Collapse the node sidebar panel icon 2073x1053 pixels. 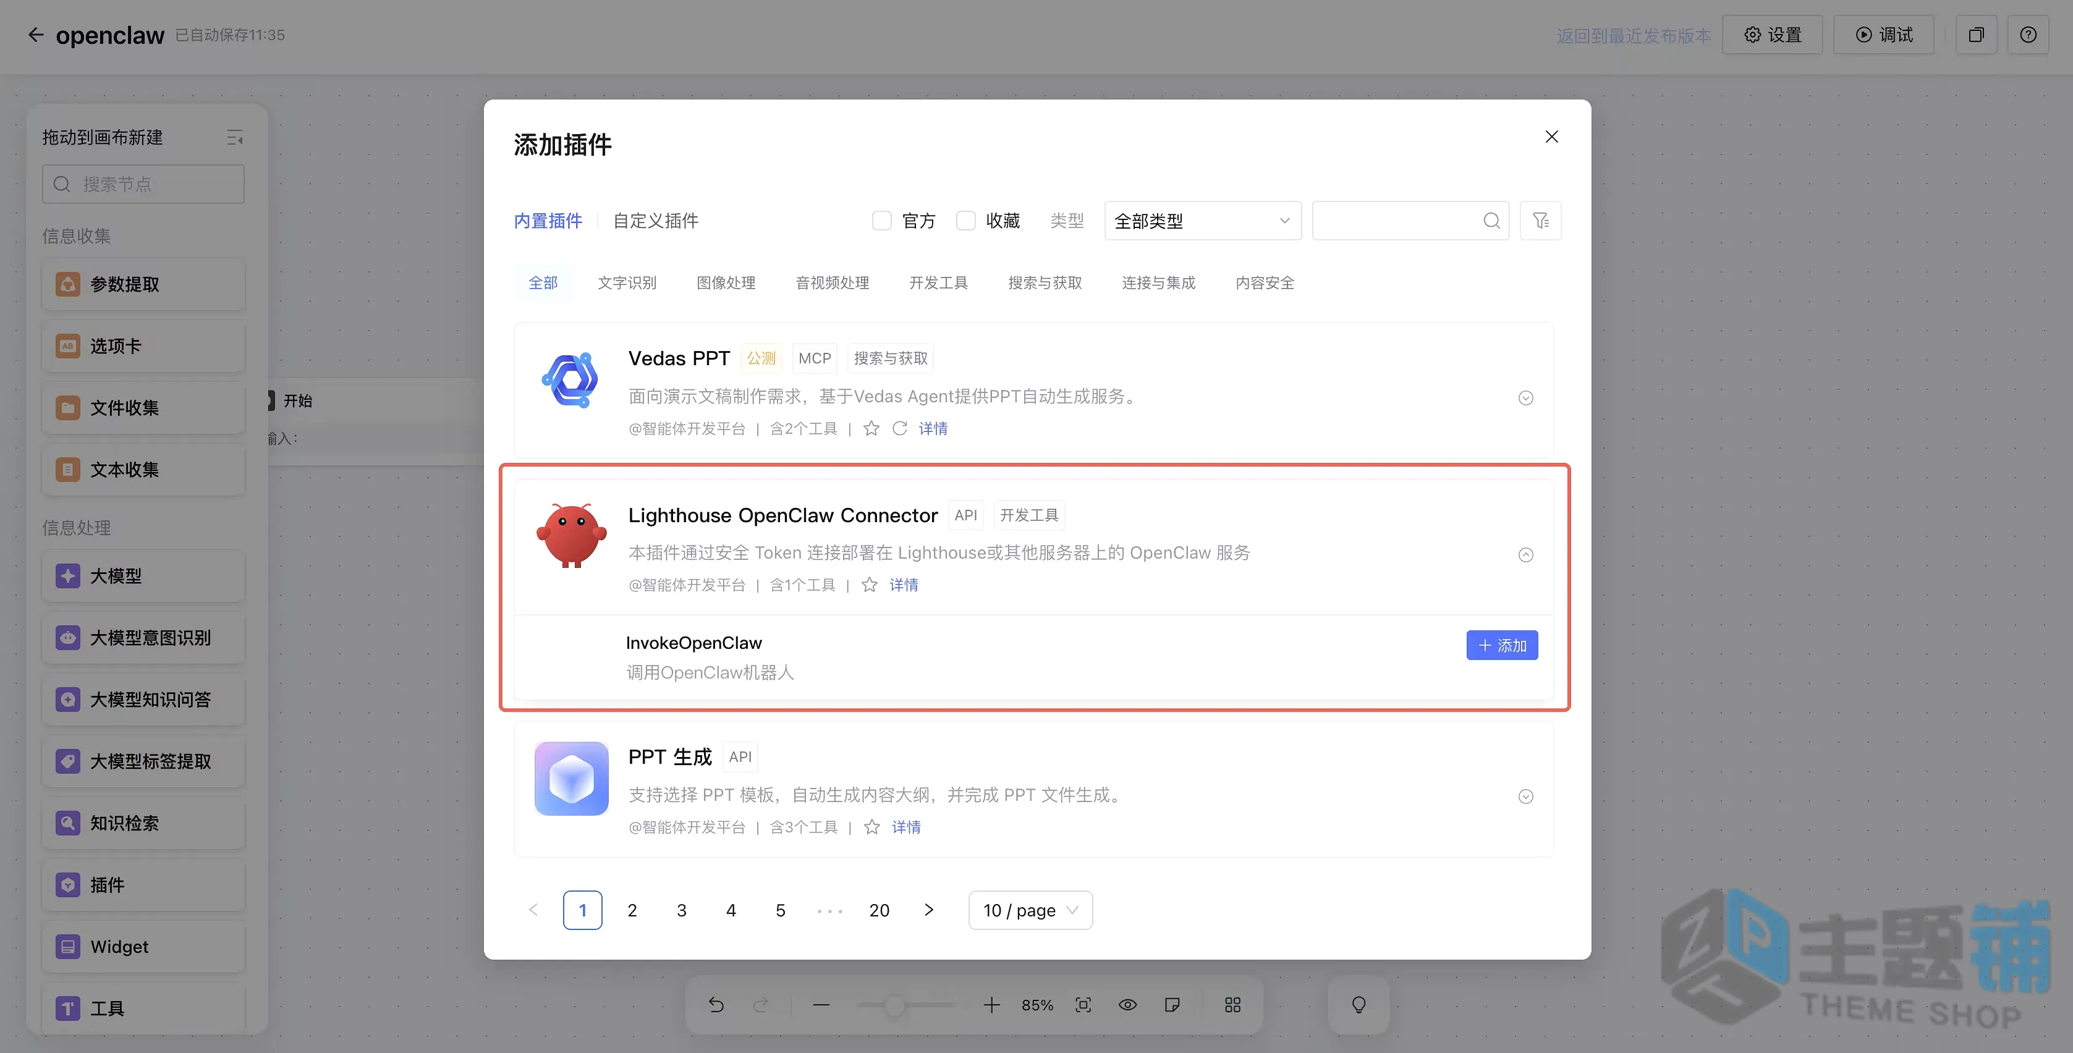[234, 138]
